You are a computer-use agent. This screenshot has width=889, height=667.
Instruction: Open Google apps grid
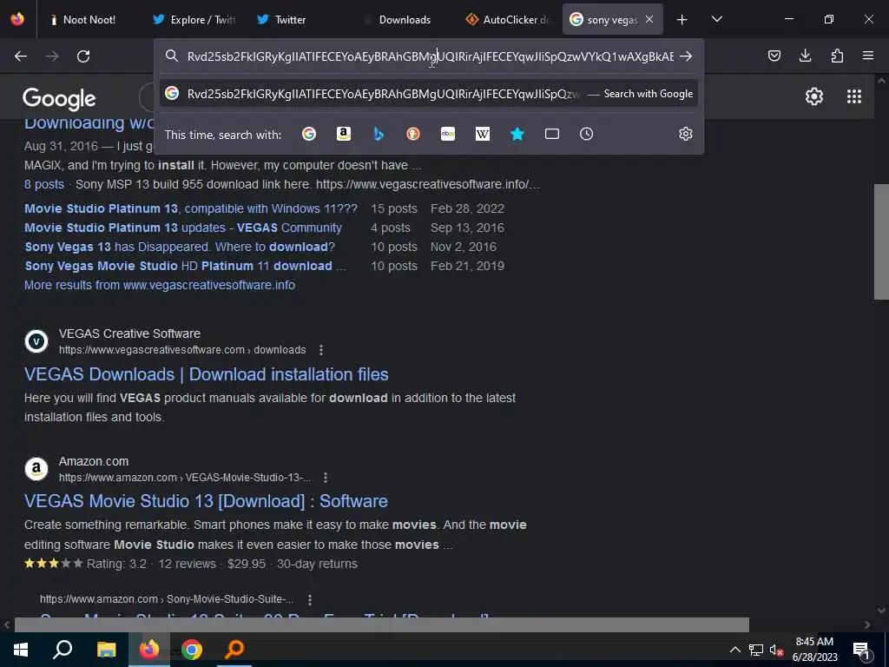(854, 96)
